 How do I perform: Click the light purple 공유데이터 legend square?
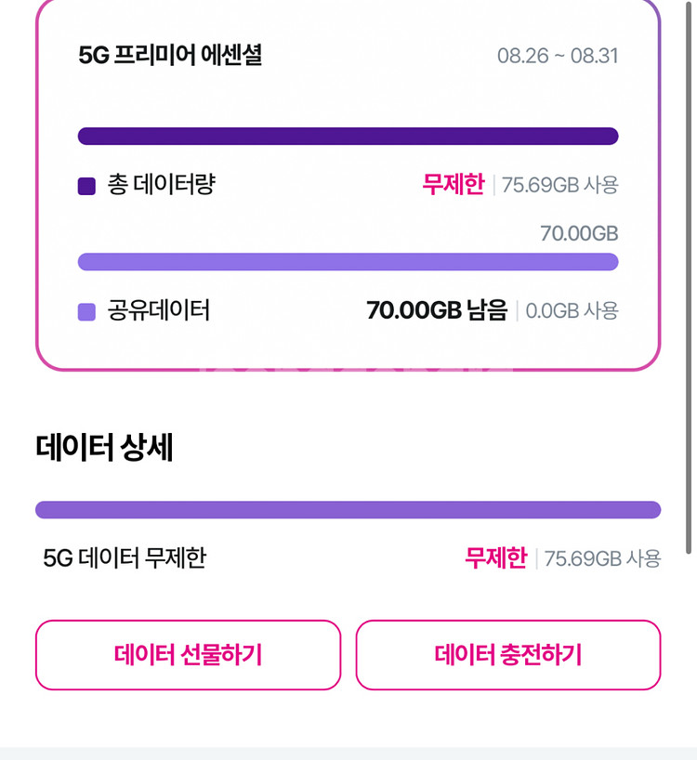click(x=86, y=312)
